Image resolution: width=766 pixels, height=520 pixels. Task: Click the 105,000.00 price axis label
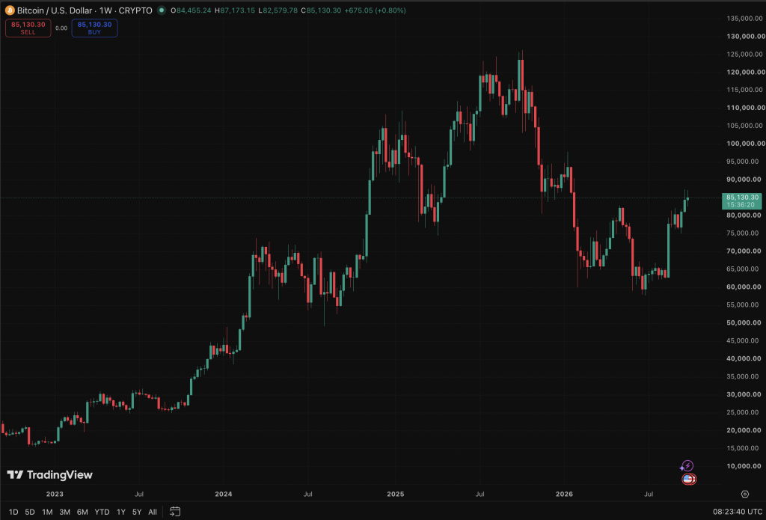(x=745, y=126)
